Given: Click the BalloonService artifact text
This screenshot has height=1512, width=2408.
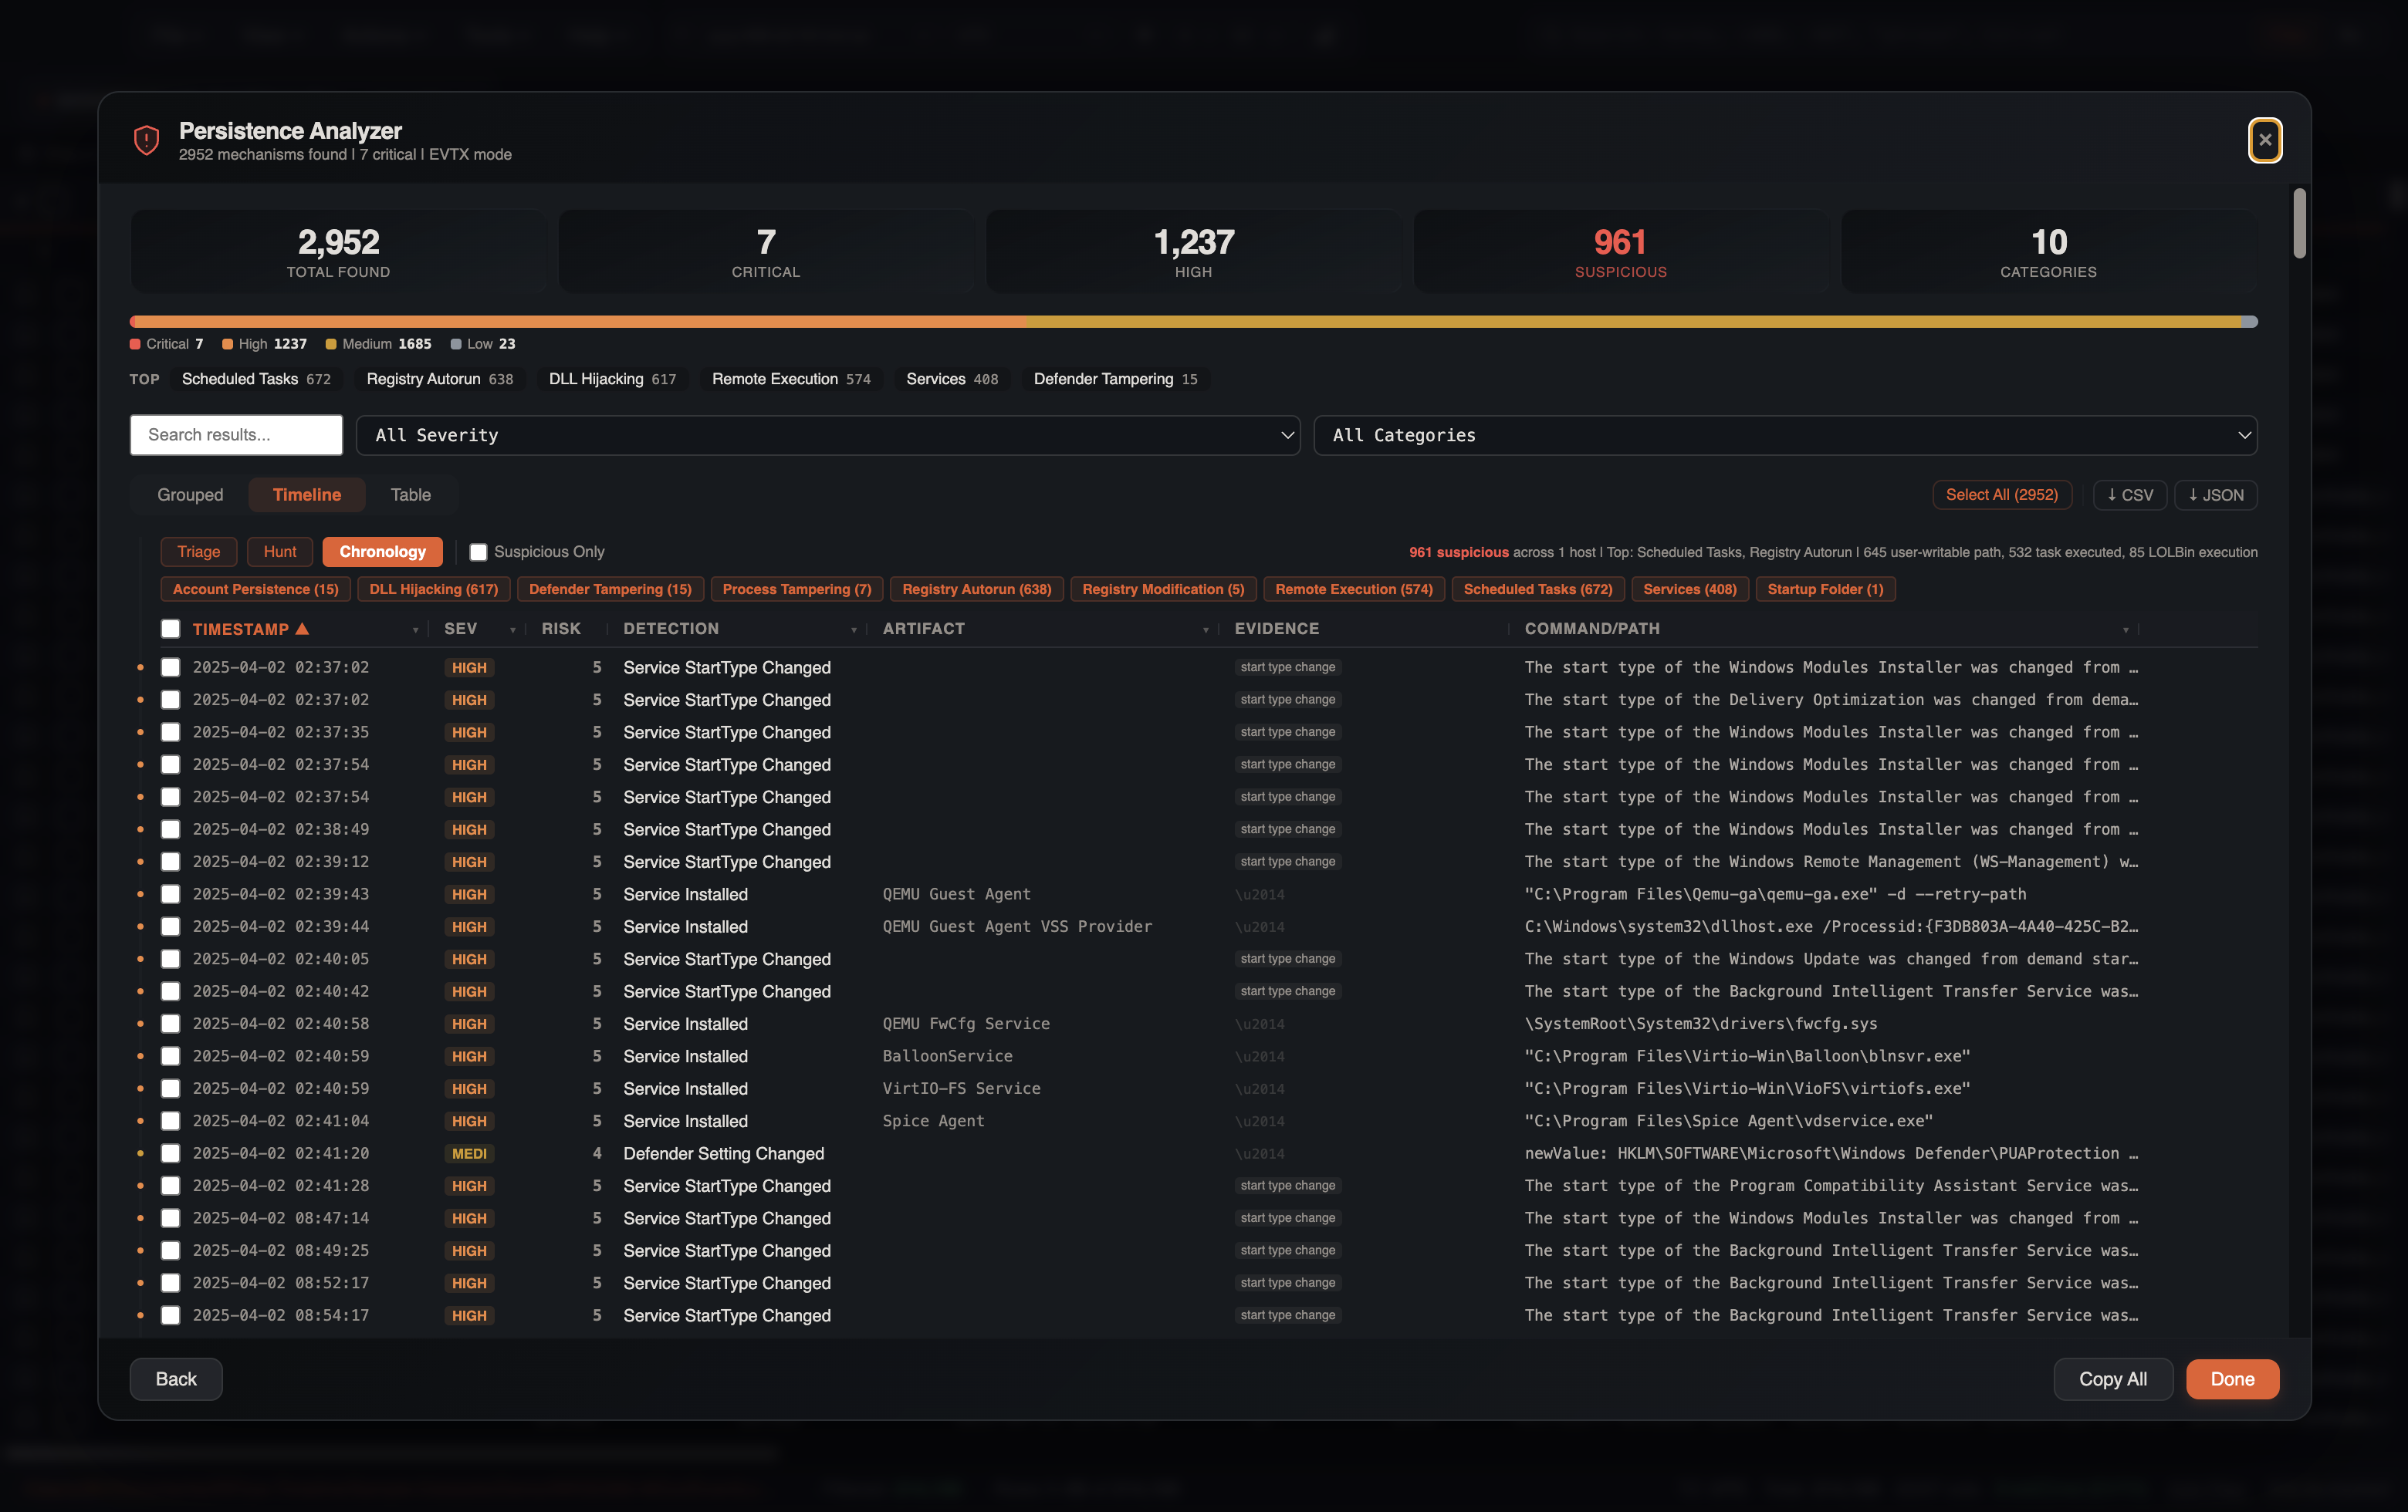Looking at the screenshot, I should coord(947,1056).
